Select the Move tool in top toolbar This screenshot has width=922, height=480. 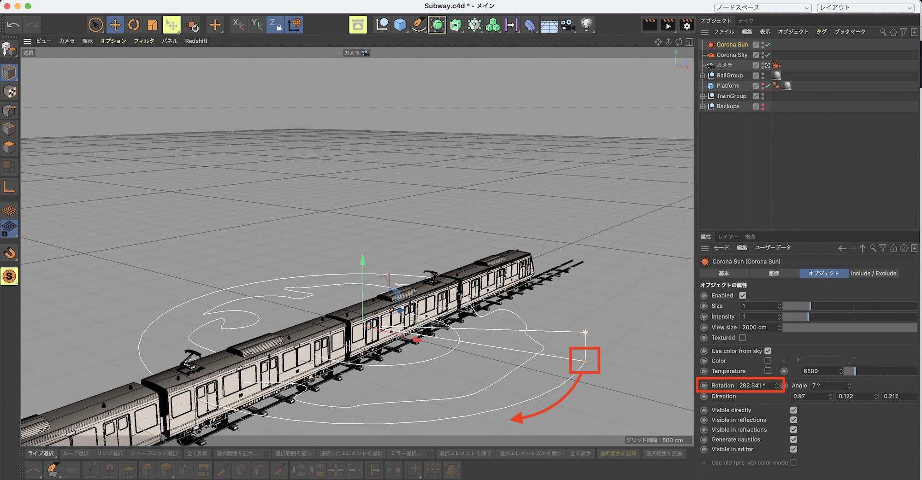pyautogui.click(x=115, y=24)
